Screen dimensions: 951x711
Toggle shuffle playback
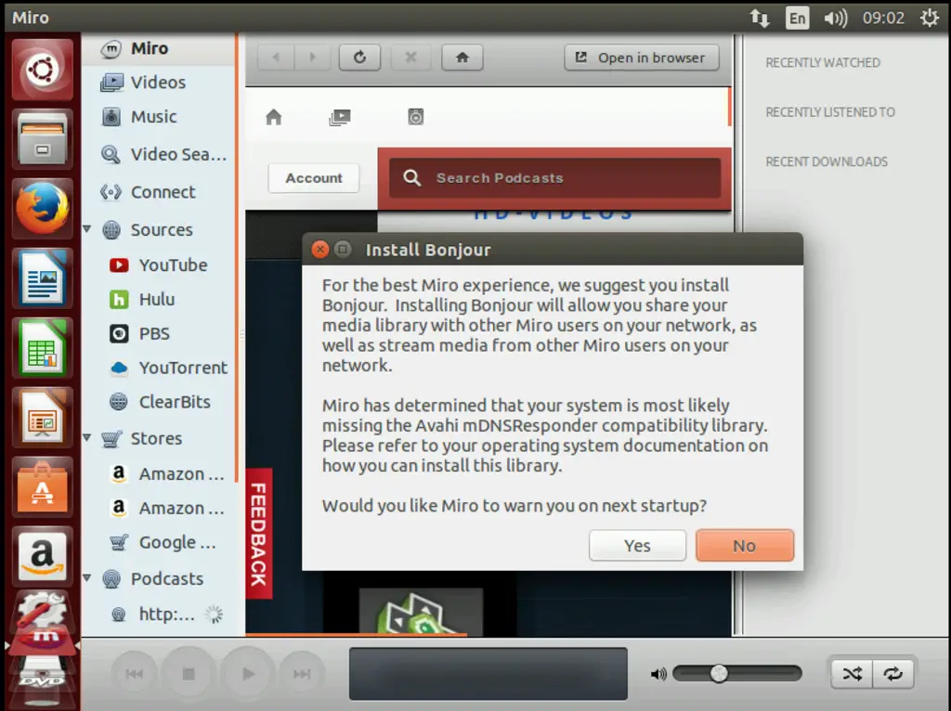coord(852,674)
